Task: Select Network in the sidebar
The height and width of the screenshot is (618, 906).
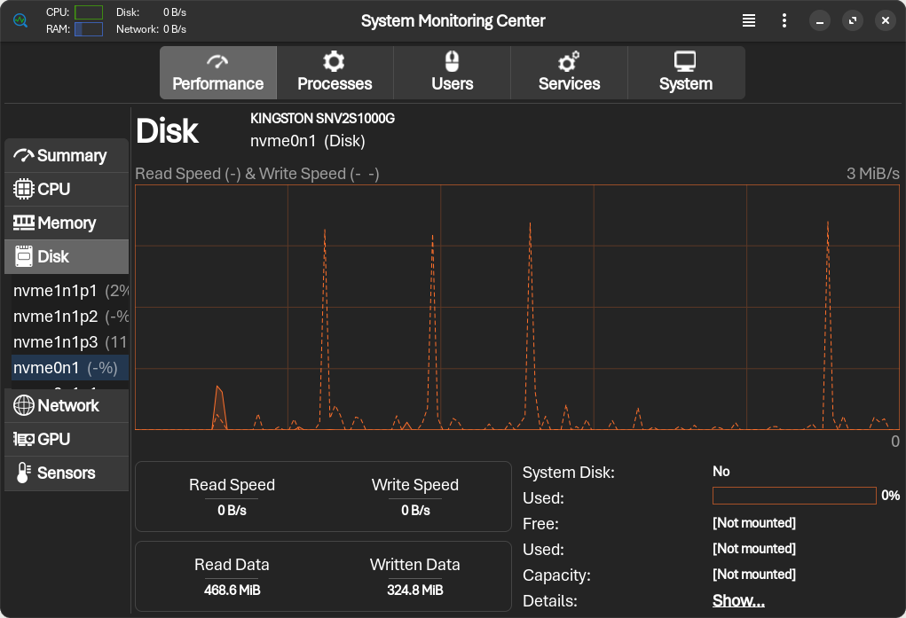Action: click(67, 406)
